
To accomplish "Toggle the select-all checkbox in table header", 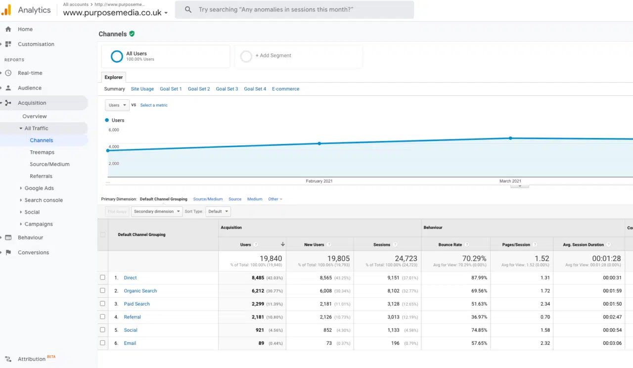I will (x=103, y=234).
